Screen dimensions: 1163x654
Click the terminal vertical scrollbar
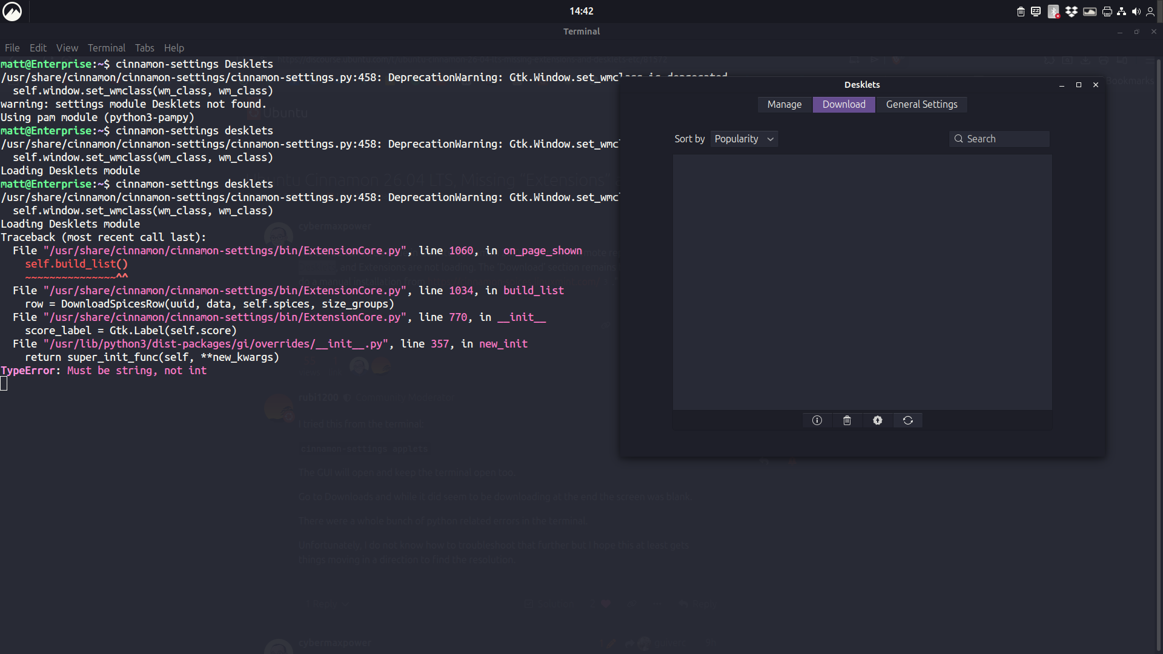1159,354
